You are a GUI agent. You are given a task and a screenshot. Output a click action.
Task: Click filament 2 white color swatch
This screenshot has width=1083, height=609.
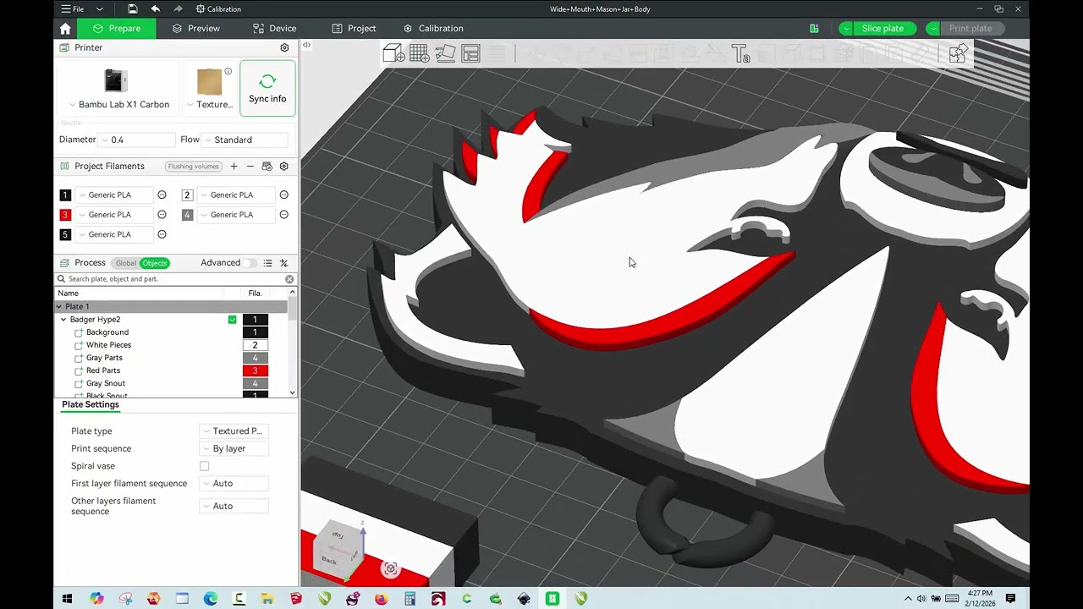[187, 195]
